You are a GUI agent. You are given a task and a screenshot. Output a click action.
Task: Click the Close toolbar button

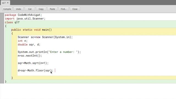tap(75, 9)
